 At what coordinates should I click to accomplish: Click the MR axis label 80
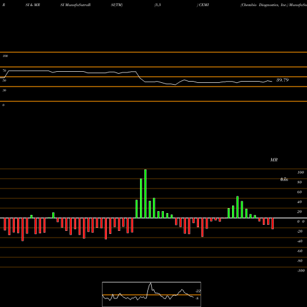click(300, 182)
